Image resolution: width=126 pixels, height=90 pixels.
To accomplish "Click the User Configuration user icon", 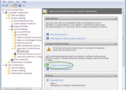I will click(6, 65).
